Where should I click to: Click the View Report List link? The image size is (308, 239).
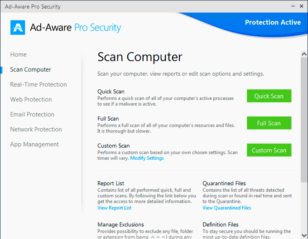[x=115, y=208]
